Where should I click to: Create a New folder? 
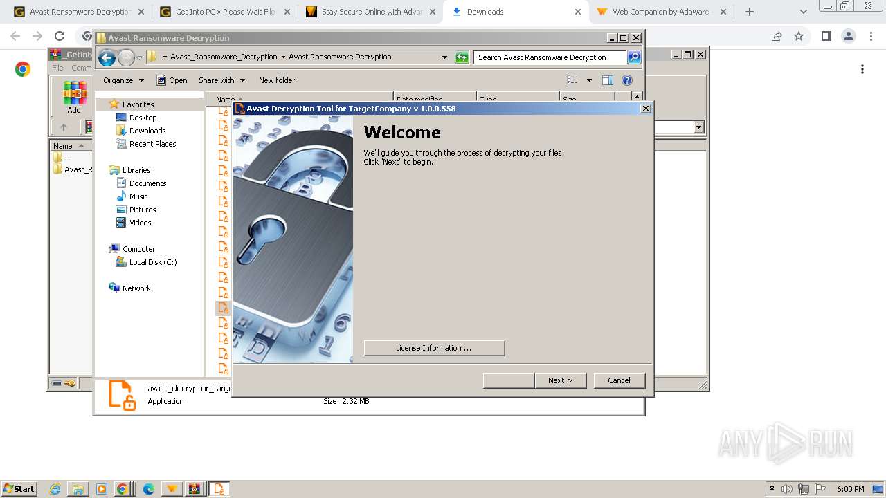pos(277,80)
